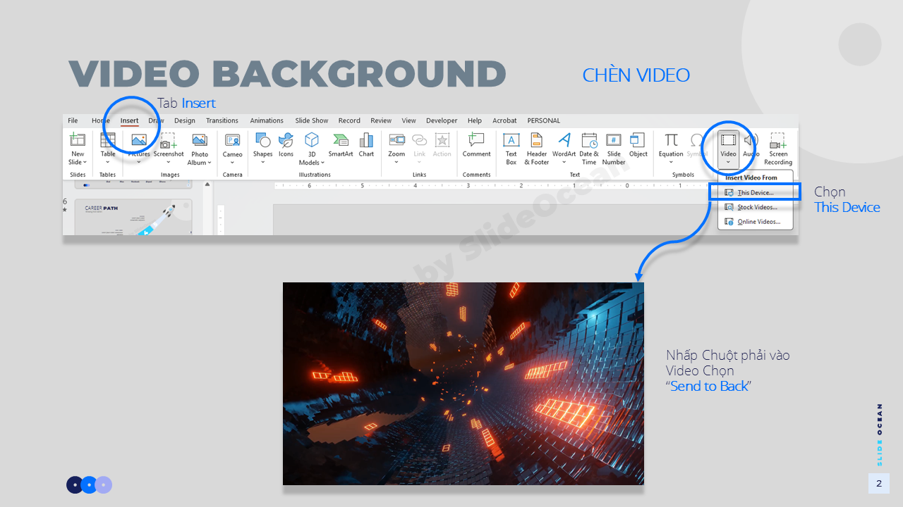Click the Video filmstrip icon
The height and width of the screenshot is (507, 903).
[728, 139]
